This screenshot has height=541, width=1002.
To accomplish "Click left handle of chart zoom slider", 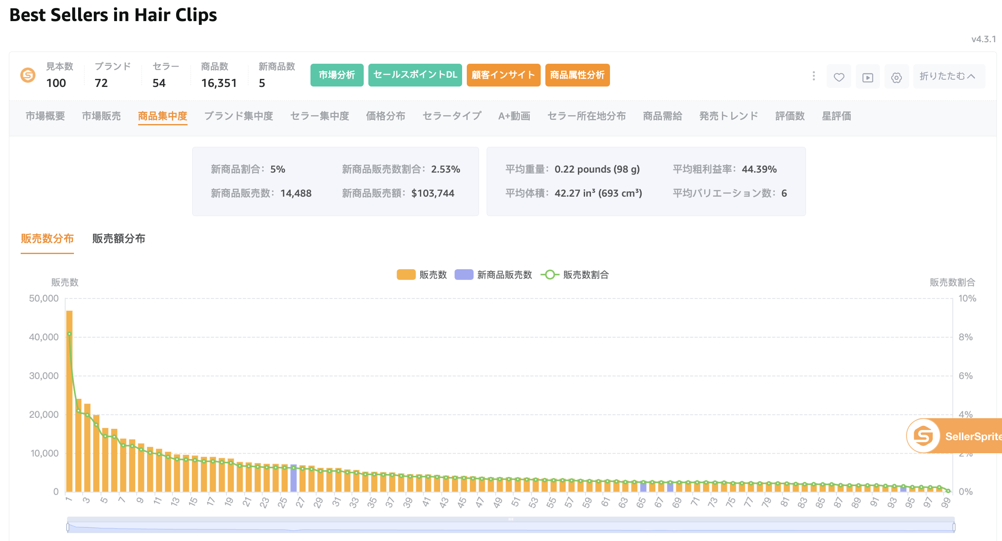I will coord(68,527).
